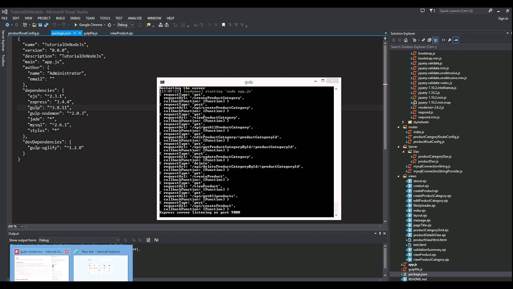Pin the package.json tab
This screenshot has width=513, height=289.
click(x=75, y=33)
